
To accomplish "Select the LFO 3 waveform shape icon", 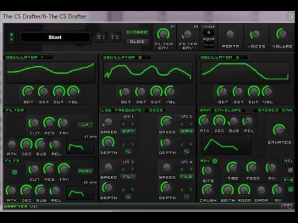I will [x=128, y=197].
